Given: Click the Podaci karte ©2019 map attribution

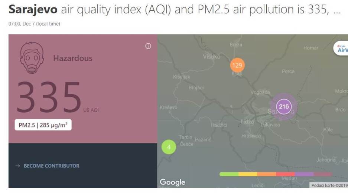Looking at the screenshot, I should (329, 185).
